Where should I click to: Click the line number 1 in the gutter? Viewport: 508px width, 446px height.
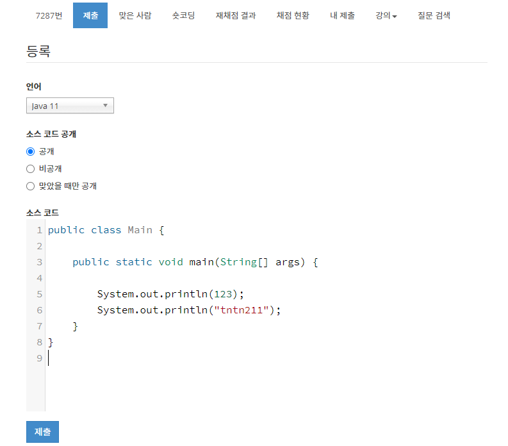(x=39, y=230)
